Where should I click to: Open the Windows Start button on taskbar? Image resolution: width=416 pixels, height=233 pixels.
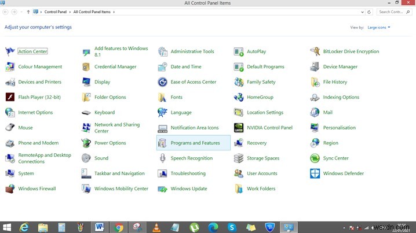click(x=7, y=227)
